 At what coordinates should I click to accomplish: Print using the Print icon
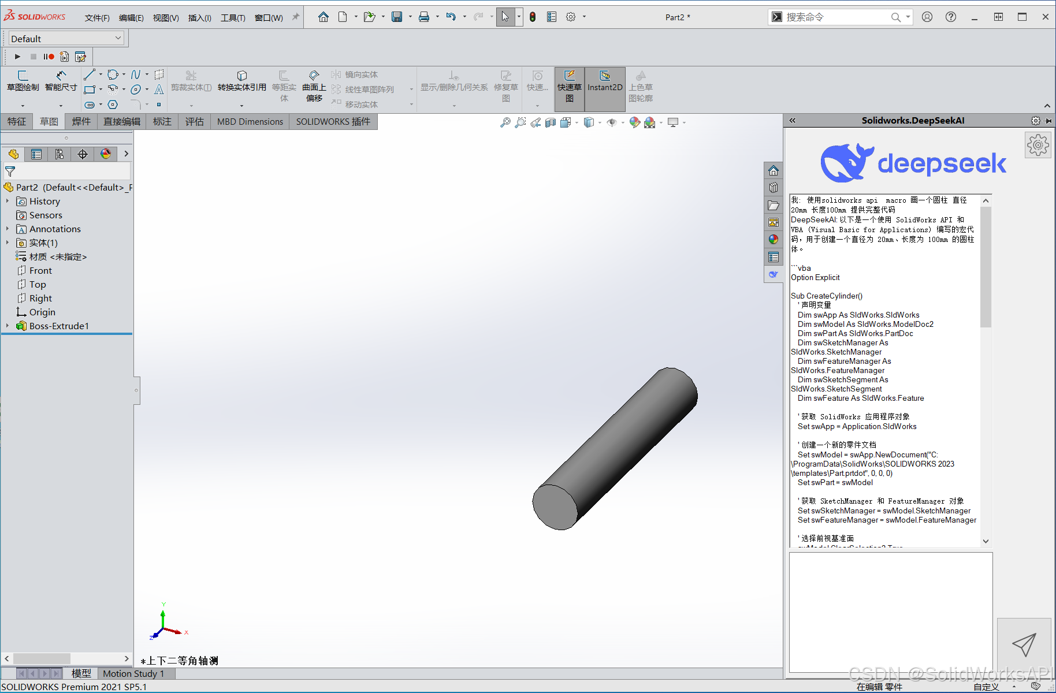click(x=424, y=17)
